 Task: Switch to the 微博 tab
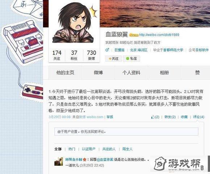coord(98,73)
